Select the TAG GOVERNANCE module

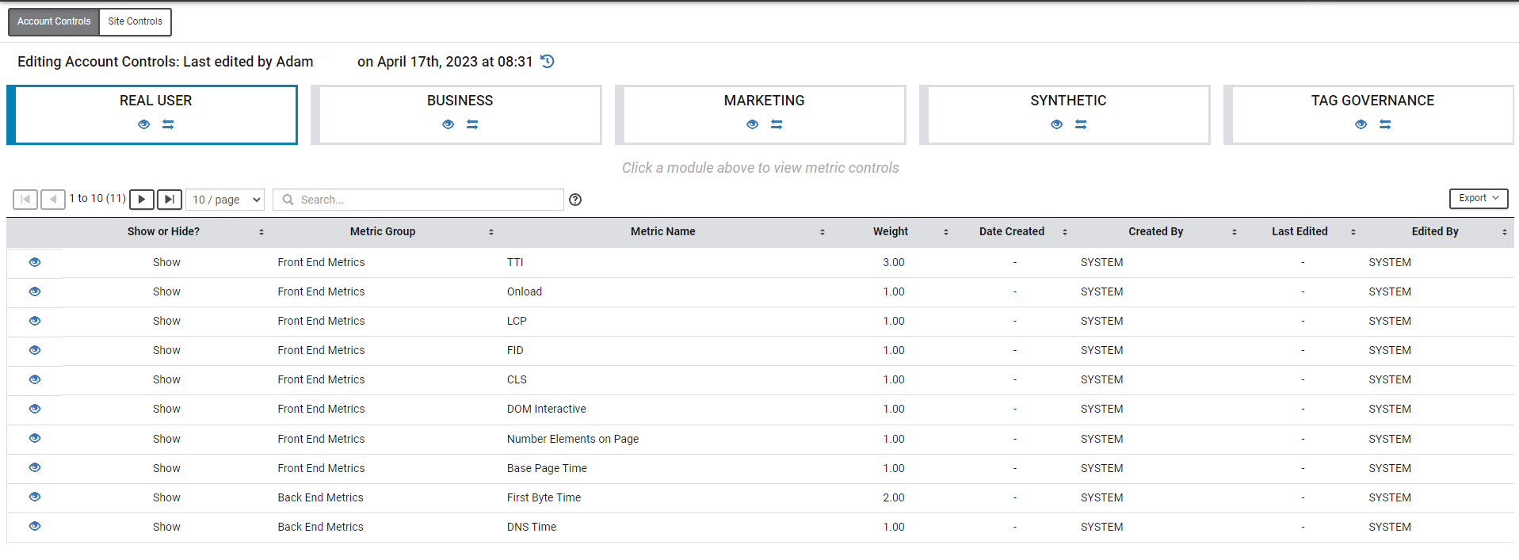1369,115
